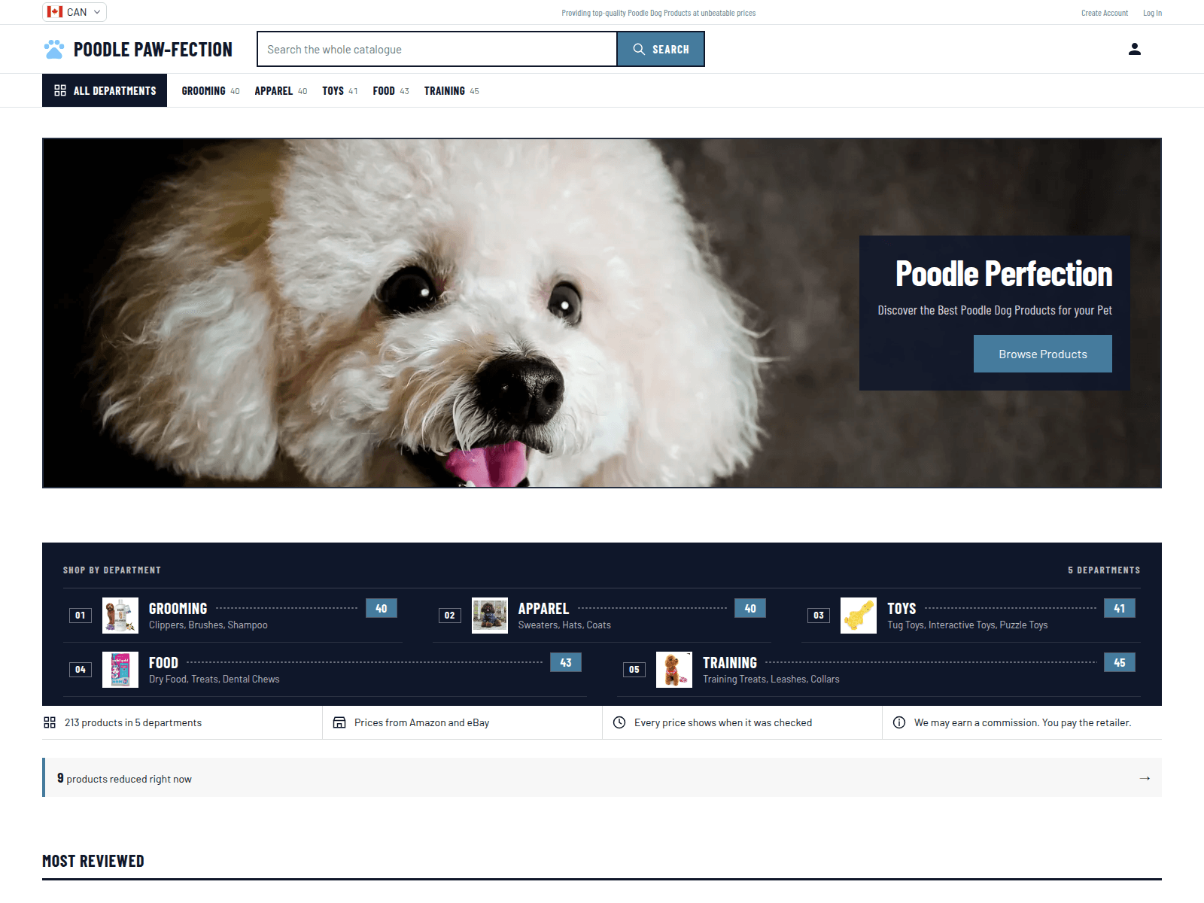Click the arrow on reduced products banner
The width and height of the screenshot is (1204, 903).
(1145, 778)
